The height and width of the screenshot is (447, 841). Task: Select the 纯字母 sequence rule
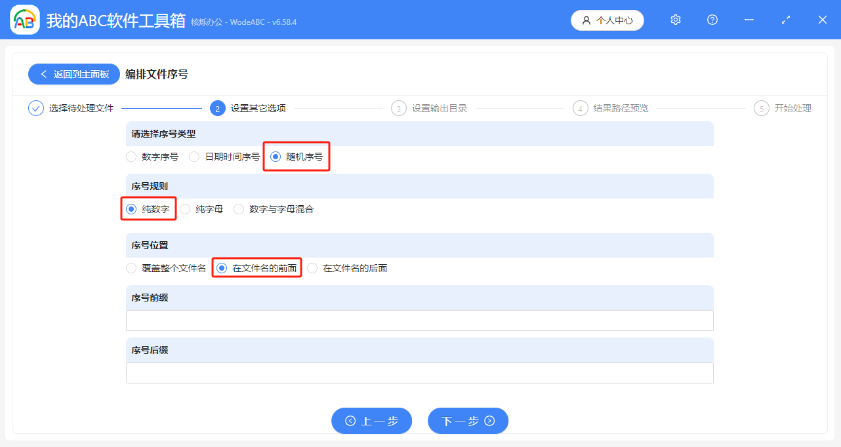coord(185,208)
